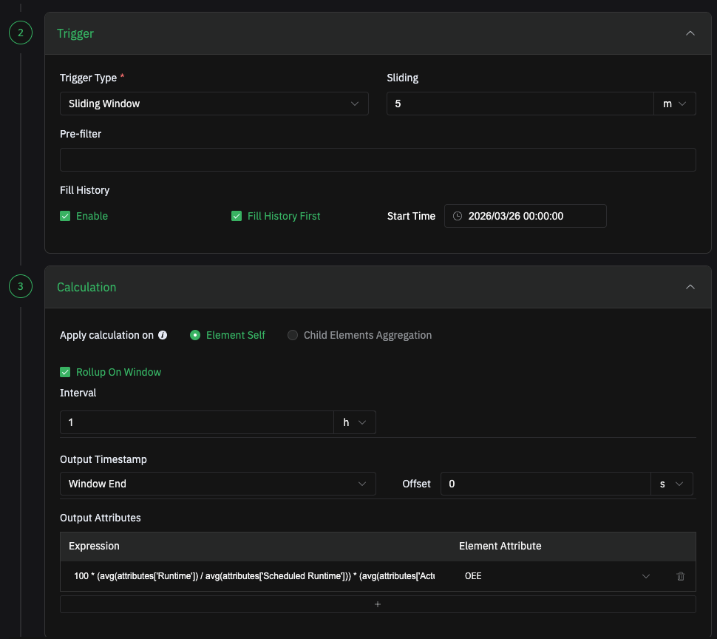Open the Interval unit dropdown
Screen dimensions: 717x639
(355, 422)
